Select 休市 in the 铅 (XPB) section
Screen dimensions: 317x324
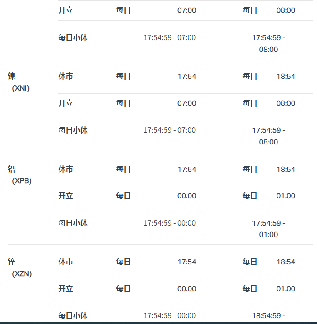click(65, 170)
